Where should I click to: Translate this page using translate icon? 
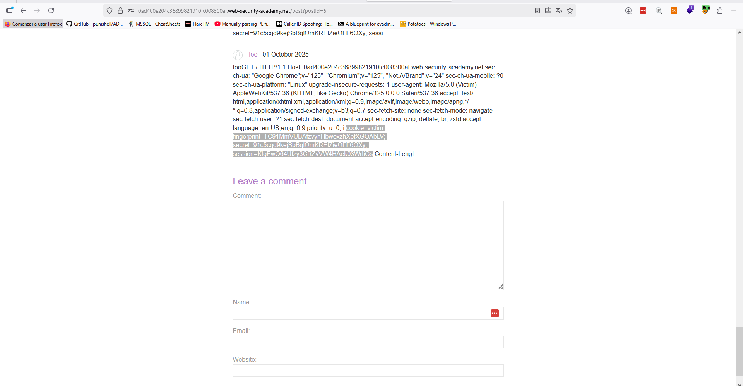[559, 10]
